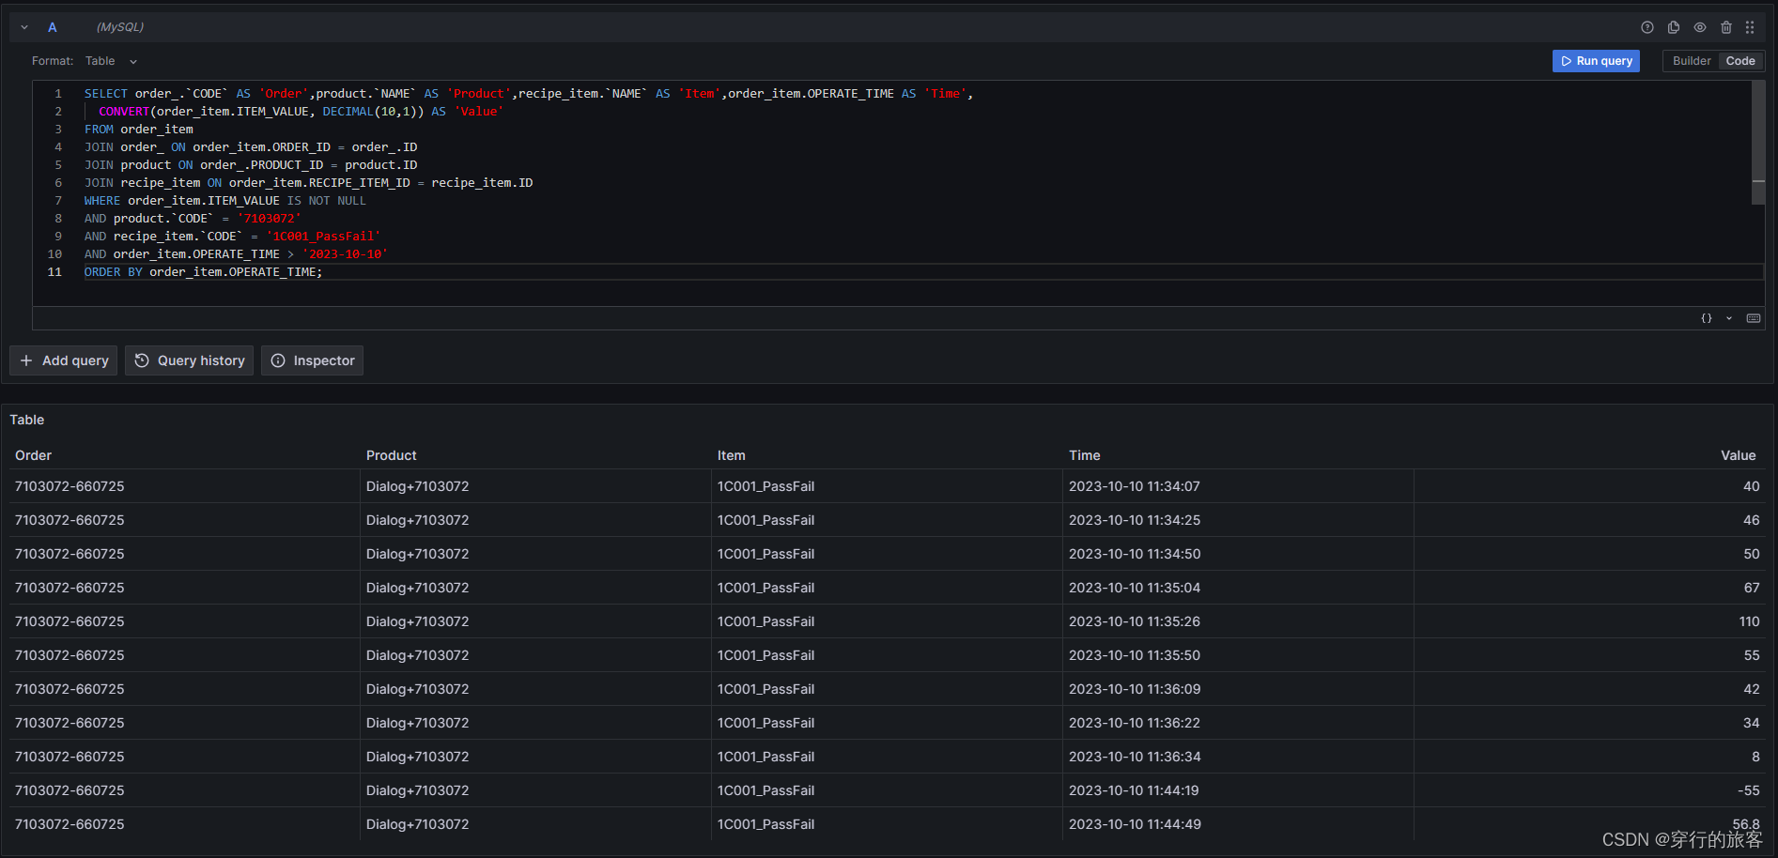The image size is (1778, 858).
Task: Grab the drag handle icon for query A
Action: (1751, 27)
